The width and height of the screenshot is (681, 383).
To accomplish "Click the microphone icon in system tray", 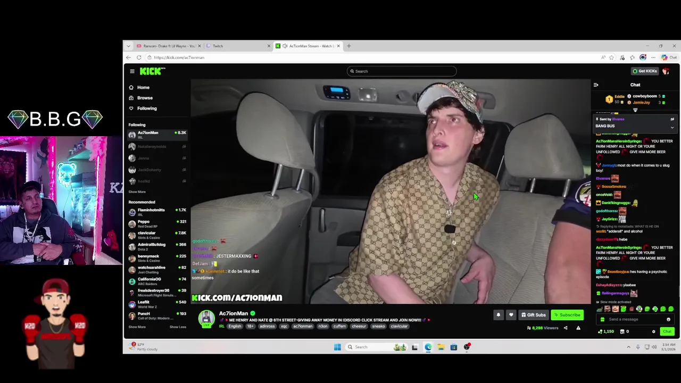I will [x=638, y=347].
